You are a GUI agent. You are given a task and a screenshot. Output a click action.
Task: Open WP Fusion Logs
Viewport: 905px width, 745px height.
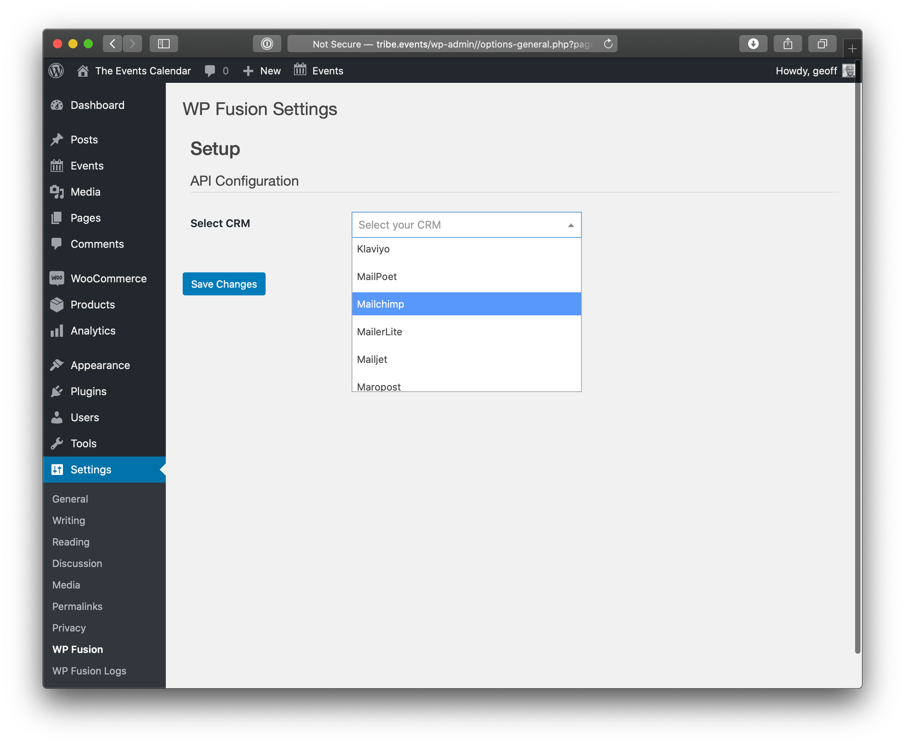point(89,671)
